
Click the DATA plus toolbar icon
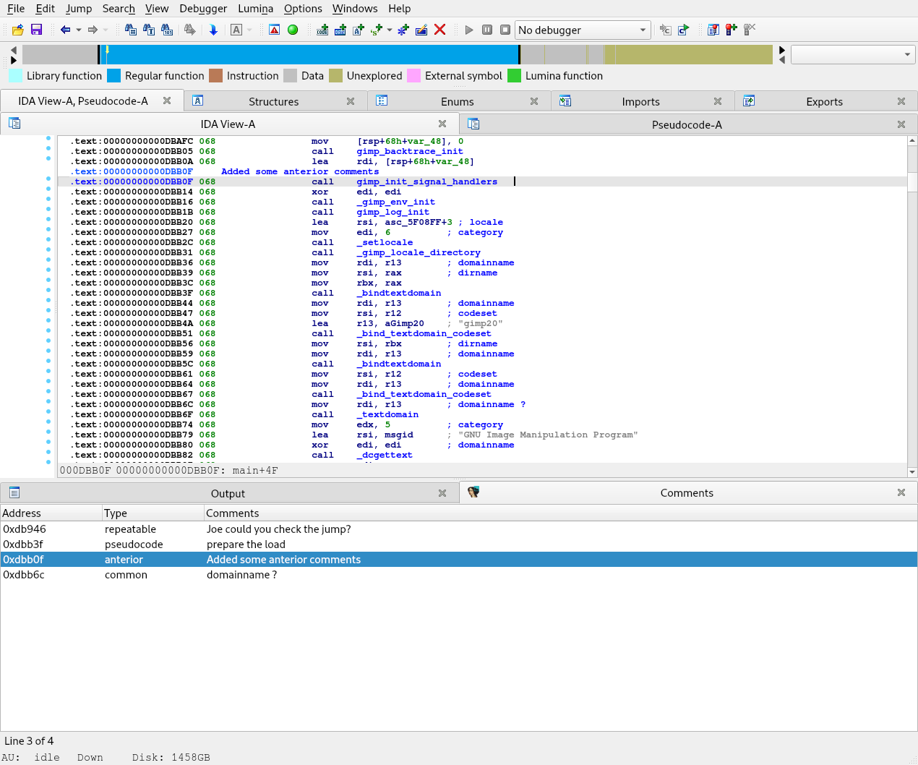click(x=340, y=30)
